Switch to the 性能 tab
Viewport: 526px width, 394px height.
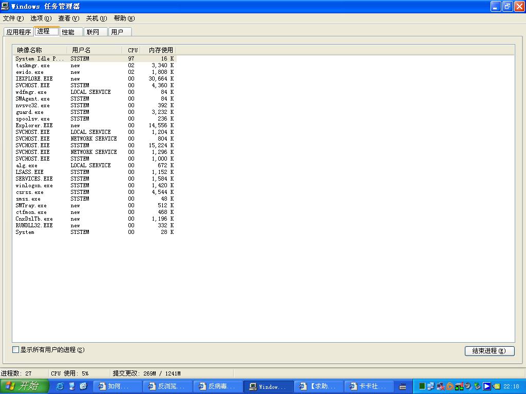click(x=71, y=32)
